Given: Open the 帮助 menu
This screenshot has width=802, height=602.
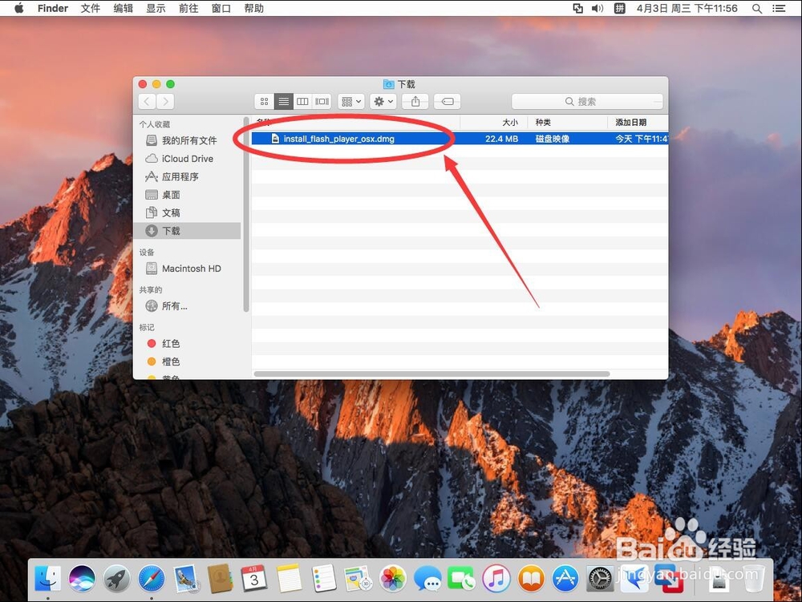Looking at the screenshot, I should (x=253, y=8).
